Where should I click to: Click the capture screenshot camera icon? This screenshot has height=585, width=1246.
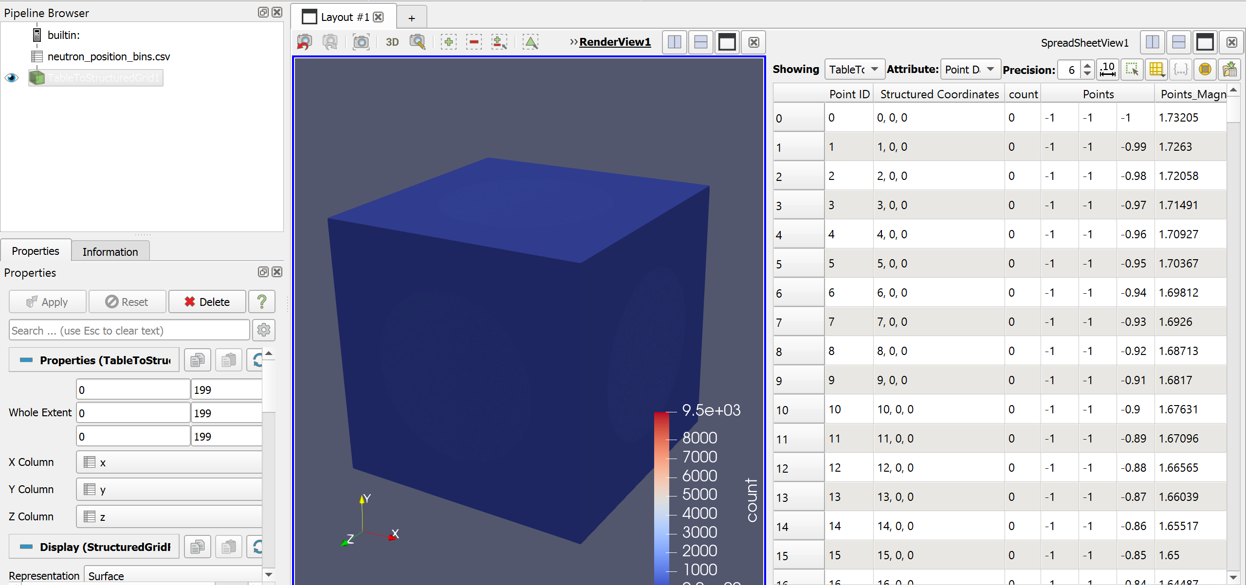(x=361, y=42)
